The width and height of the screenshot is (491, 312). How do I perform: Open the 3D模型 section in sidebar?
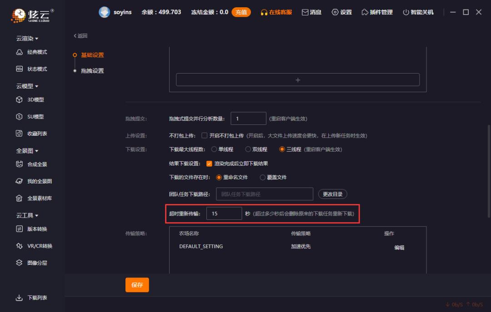click(31, 99)
